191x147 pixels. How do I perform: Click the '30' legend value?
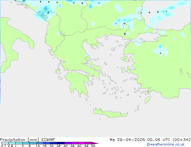66,146
